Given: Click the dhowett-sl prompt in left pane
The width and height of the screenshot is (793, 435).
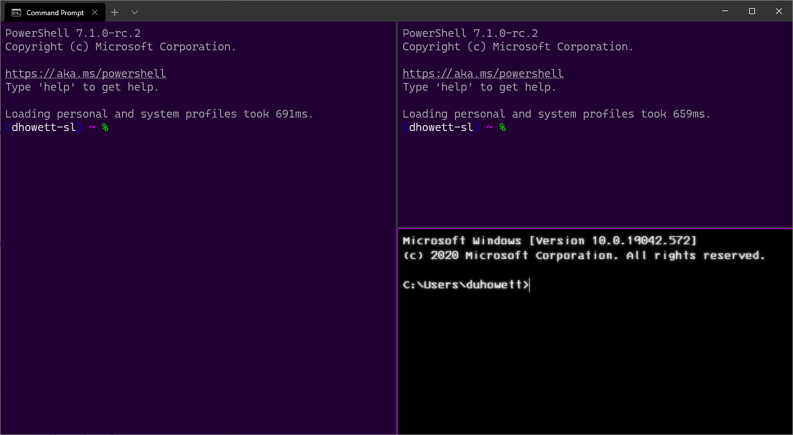Looking at the screenshot, I should pos(44,127).
